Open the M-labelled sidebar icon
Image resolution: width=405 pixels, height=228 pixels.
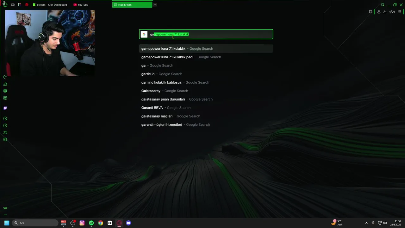click(5, 98)
